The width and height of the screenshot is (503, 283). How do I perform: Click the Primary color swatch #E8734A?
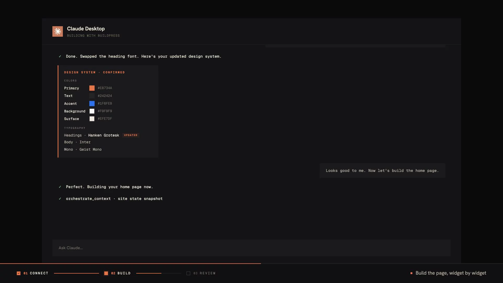coord(92,88)
